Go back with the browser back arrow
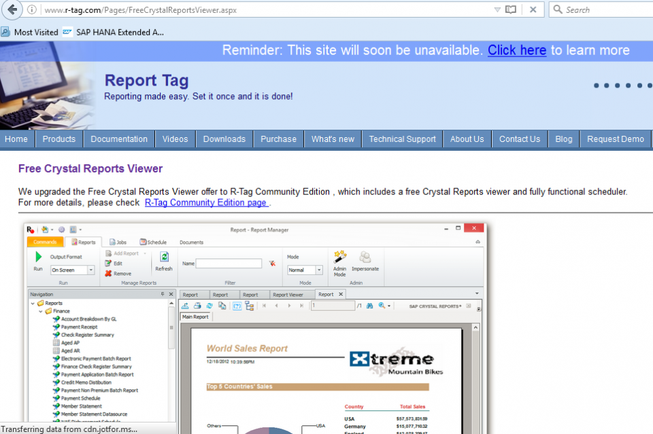This screenshot has height=434, width=653. tap(12, 10)
